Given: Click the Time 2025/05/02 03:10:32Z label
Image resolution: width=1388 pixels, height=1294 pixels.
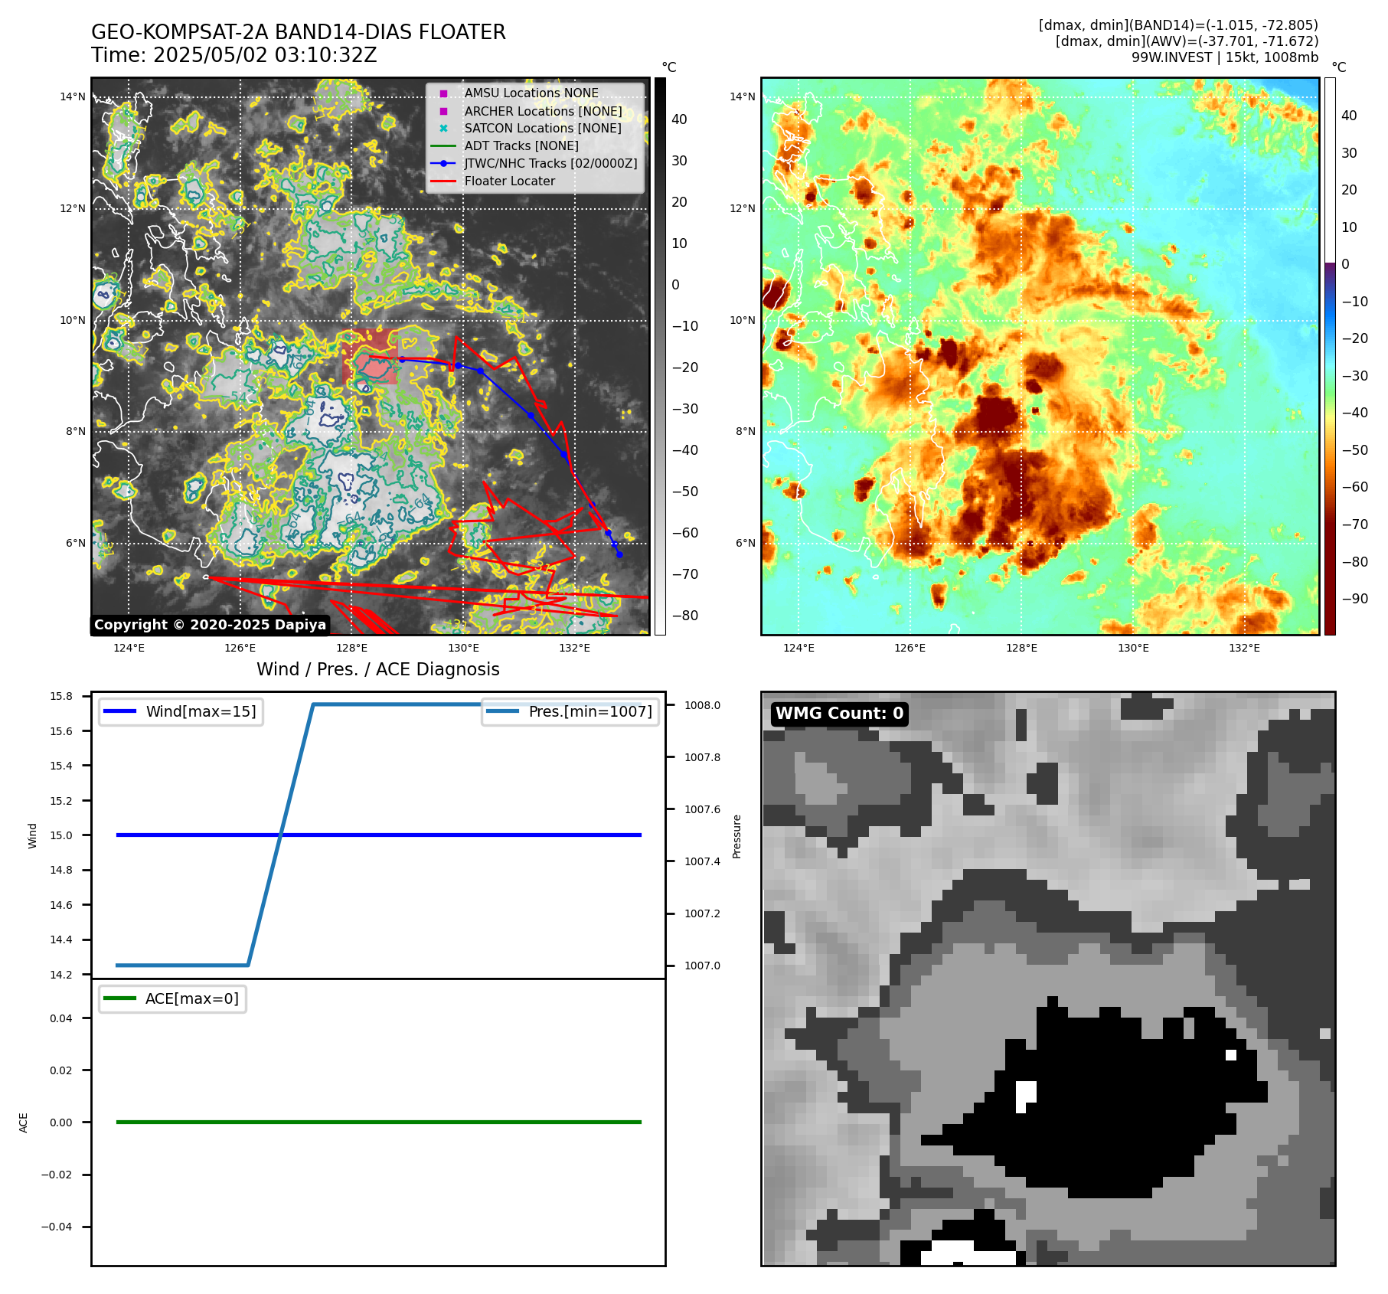Looking at the screenshot, I should click(x=234, y=55).
